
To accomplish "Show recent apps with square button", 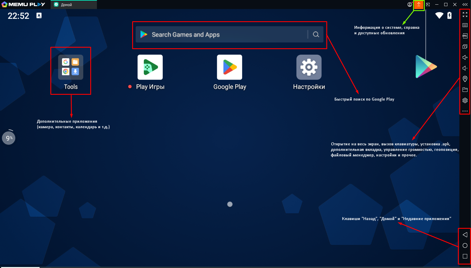I will 465,256.
